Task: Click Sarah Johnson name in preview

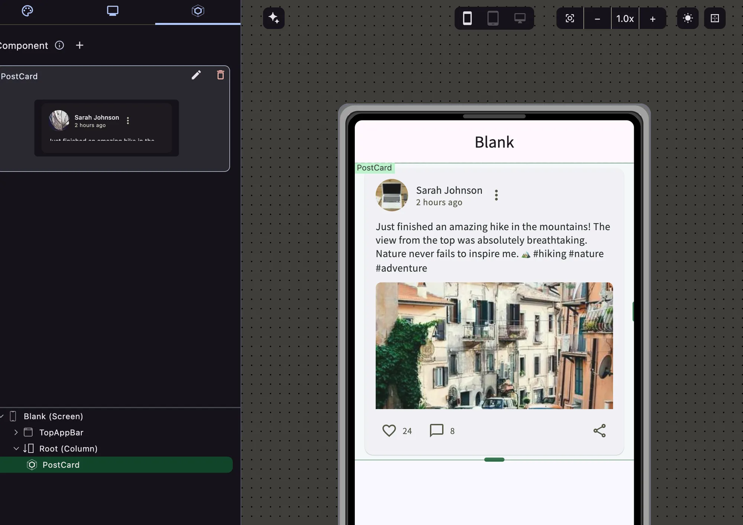Action: pos(449,190)
